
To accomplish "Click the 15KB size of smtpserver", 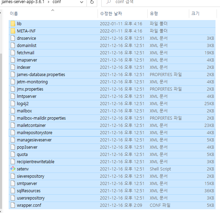I will coord(209,184).
